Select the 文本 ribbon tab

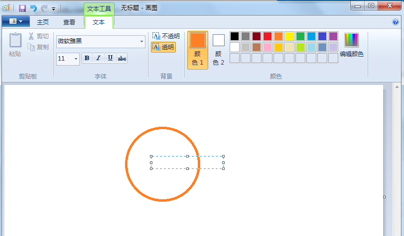click(x=99, y=22)
